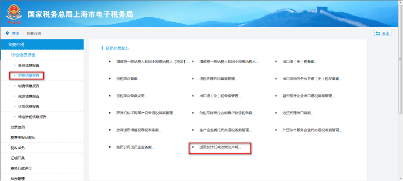Open 税源信息报告 in the sidebar
The height and width of the screenshot is (181, 403).
click(29, 96)
